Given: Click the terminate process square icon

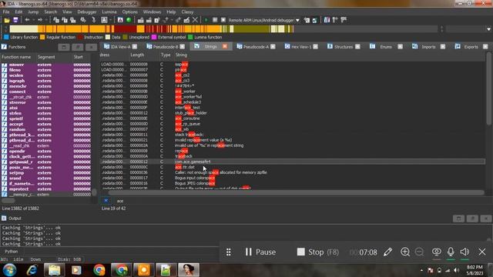Looking at the screenshot, I should pos(223,20).
